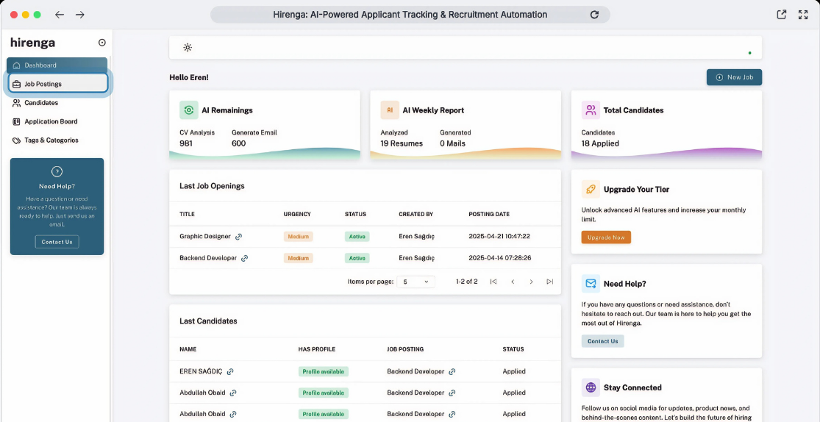
Task: Click the question mark help icon
Action: 57,171
